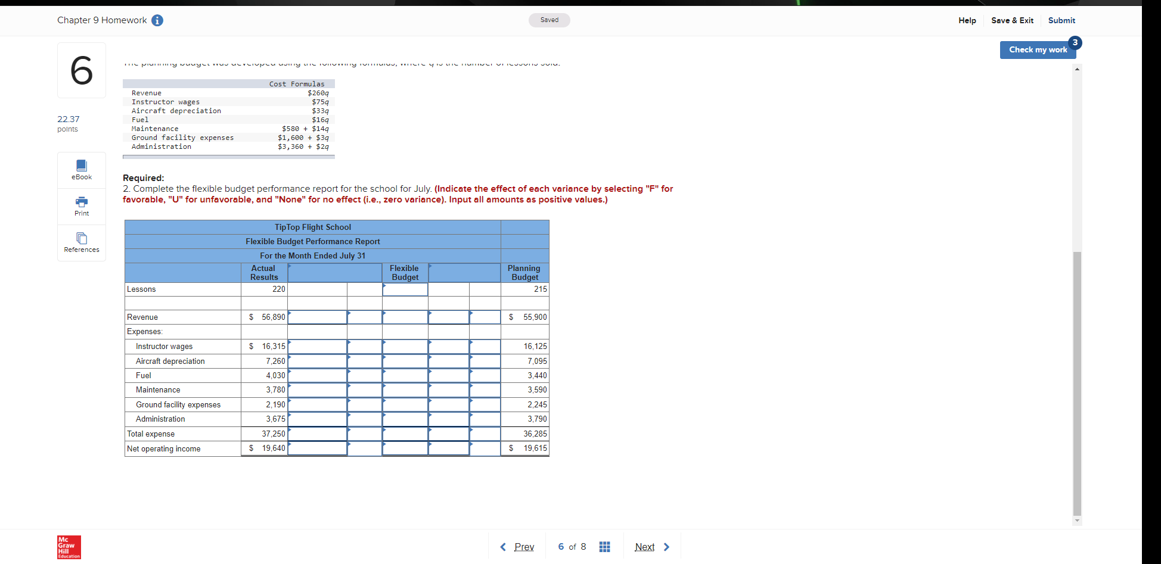This screenshot has height=564, width=1161.
Task: Click Save & Exit
Action: tap(1012, 20)
